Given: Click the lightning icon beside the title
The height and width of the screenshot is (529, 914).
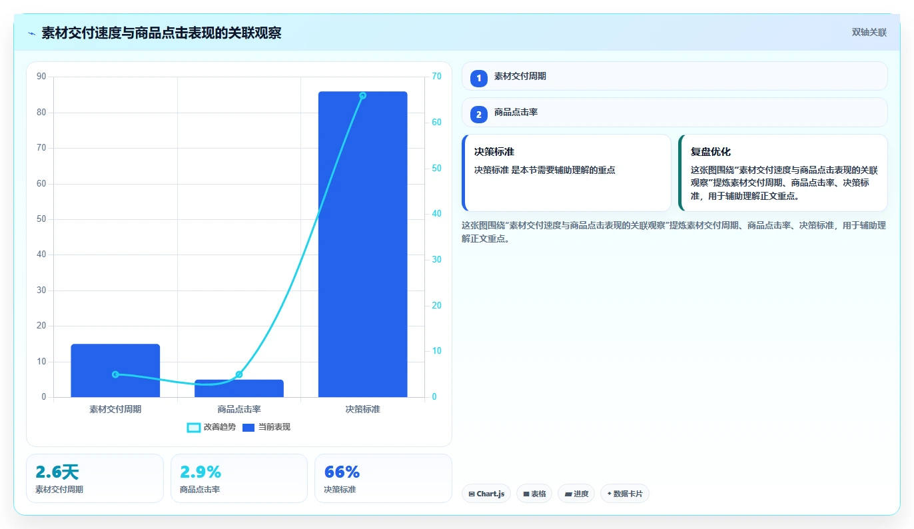Looking at the screenshot, I should coord(31,33).
